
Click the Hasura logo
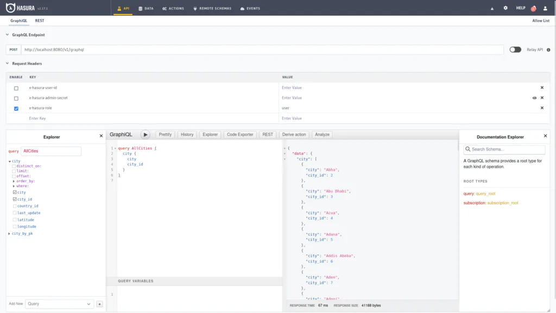20,8
